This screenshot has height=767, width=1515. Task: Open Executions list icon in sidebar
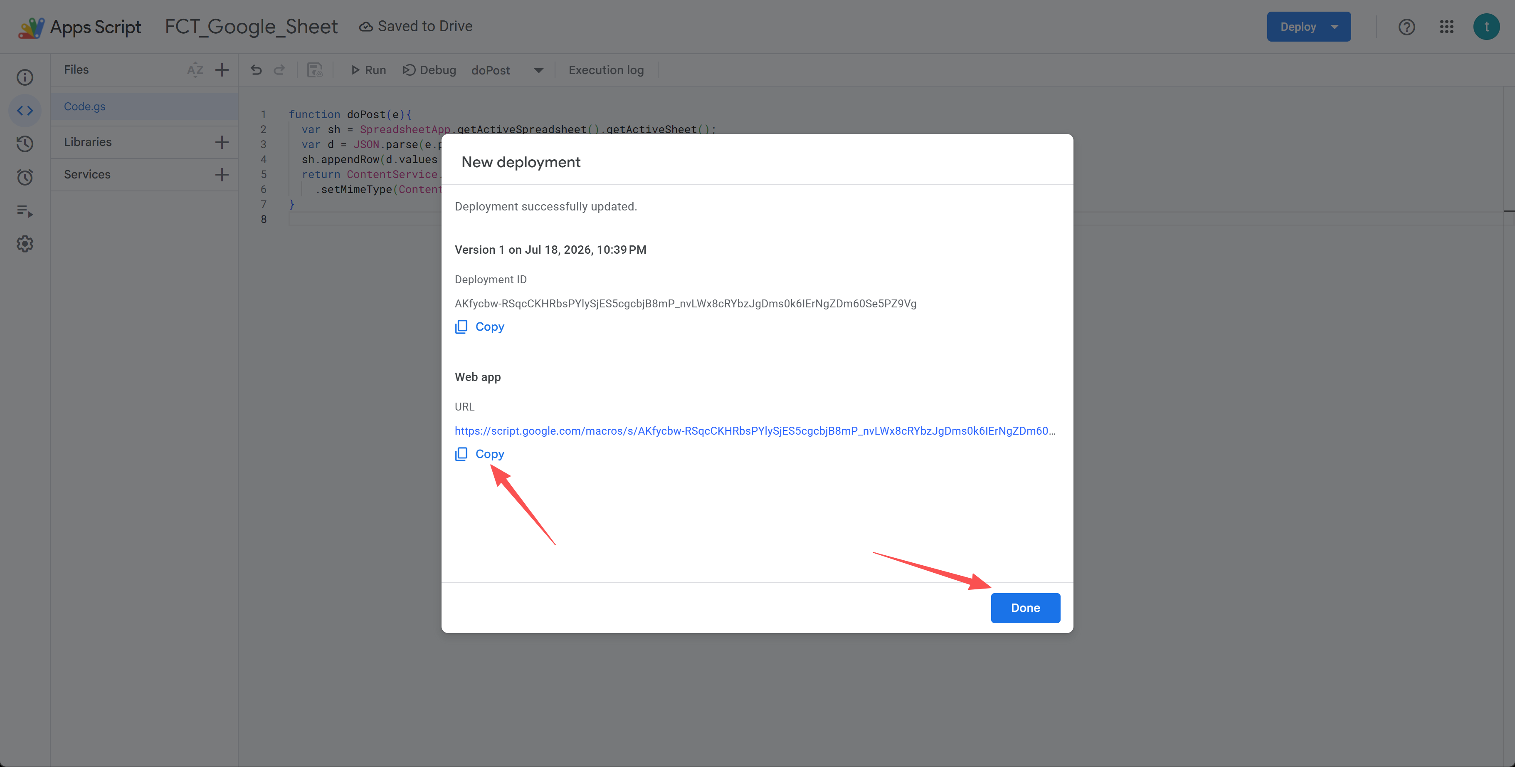click(25, 210)
